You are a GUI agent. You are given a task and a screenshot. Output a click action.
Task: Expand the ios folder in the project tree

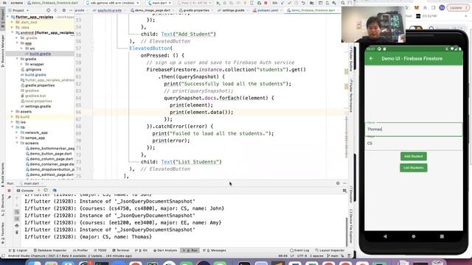click(x=13, y=122)
